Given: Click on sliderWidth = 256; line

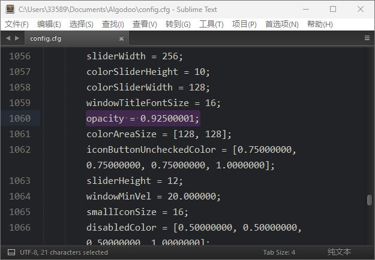Looking at the screenshot, I should [134, 56].
